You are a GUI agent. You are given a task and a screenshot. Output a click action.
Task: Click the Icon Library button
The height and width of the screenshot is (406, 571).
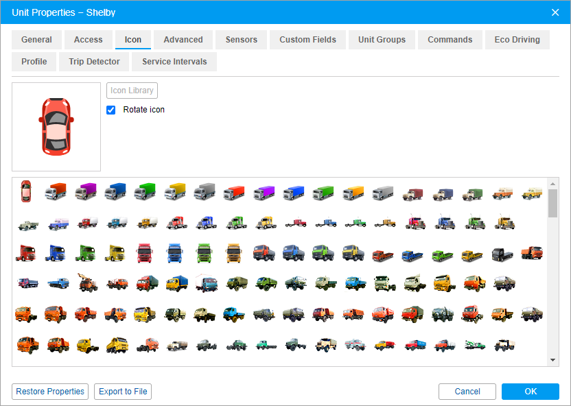tap(132, 91)
